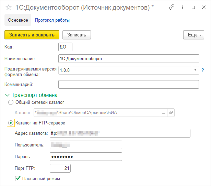This screenshot has width=211, height=186.
Task: Click into the Комментарий field
Action: [x=129, y=84]
